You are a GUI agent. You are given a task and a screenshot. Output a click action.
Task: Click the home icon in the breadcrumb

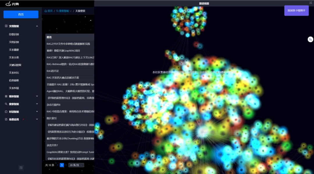(x=46, y=11)
